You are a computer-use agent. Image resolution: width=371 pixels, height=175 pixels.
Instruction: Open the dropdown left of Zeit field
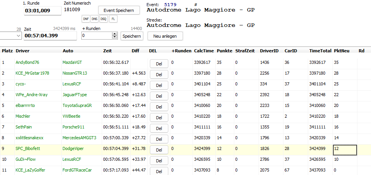[19, 36]
